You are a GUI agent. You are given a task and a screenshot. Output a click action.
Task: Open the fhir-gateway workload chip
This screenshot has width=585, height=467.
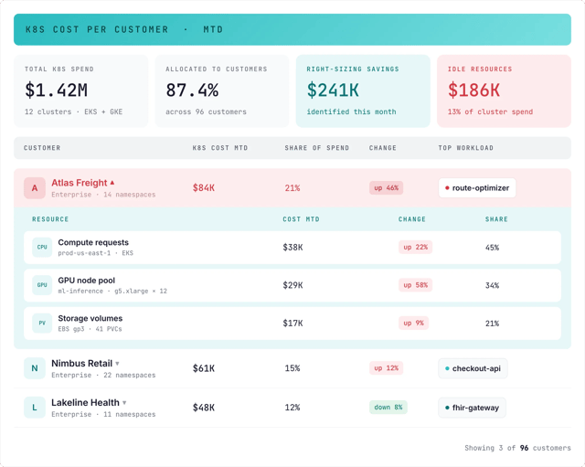(472, 408)
